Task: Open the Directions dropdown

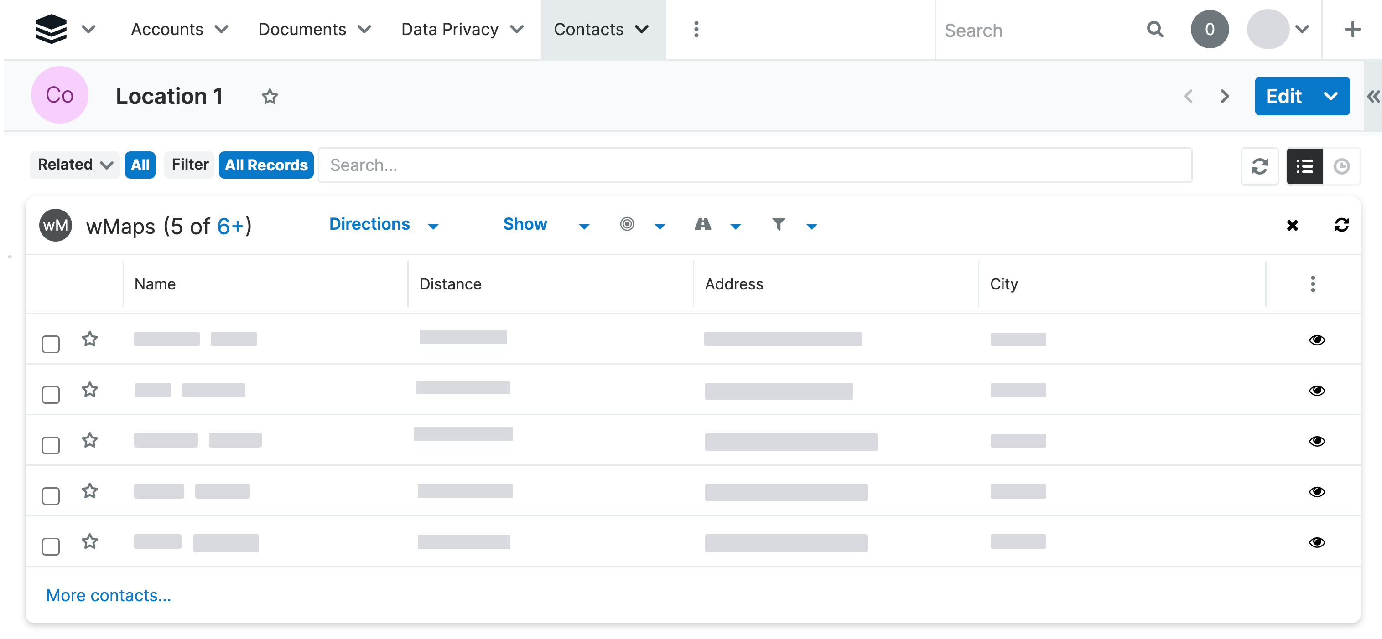Action: pos(384,225)
